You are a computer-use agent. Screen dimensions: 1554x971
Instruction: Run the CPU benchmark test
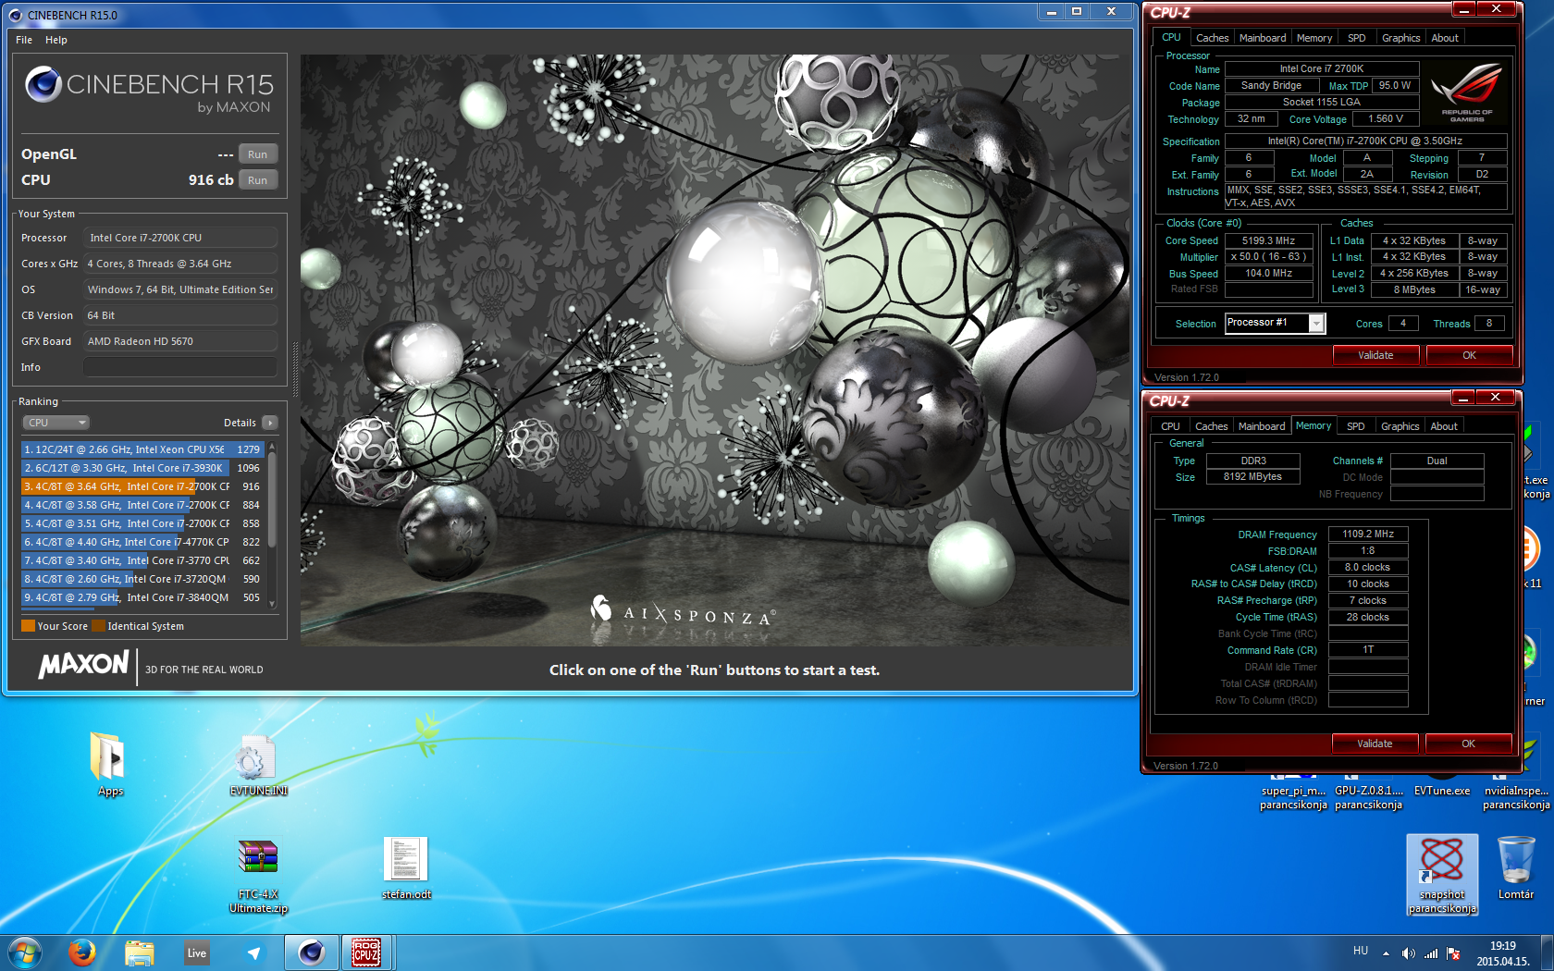[258, 180]
